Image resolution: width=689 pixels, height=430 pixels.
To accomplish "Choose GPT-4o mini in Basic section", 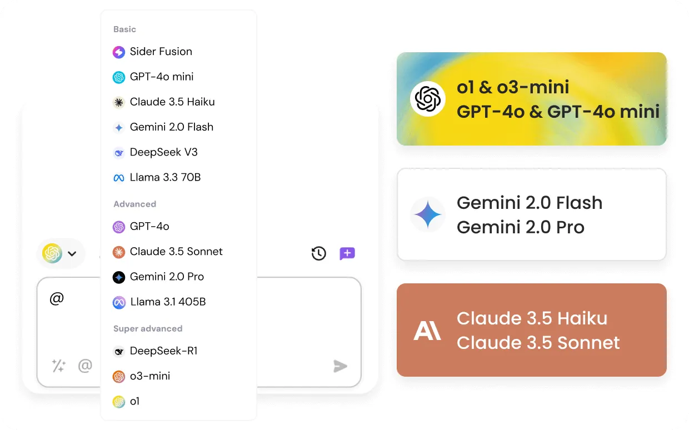I will pos(161,77).
